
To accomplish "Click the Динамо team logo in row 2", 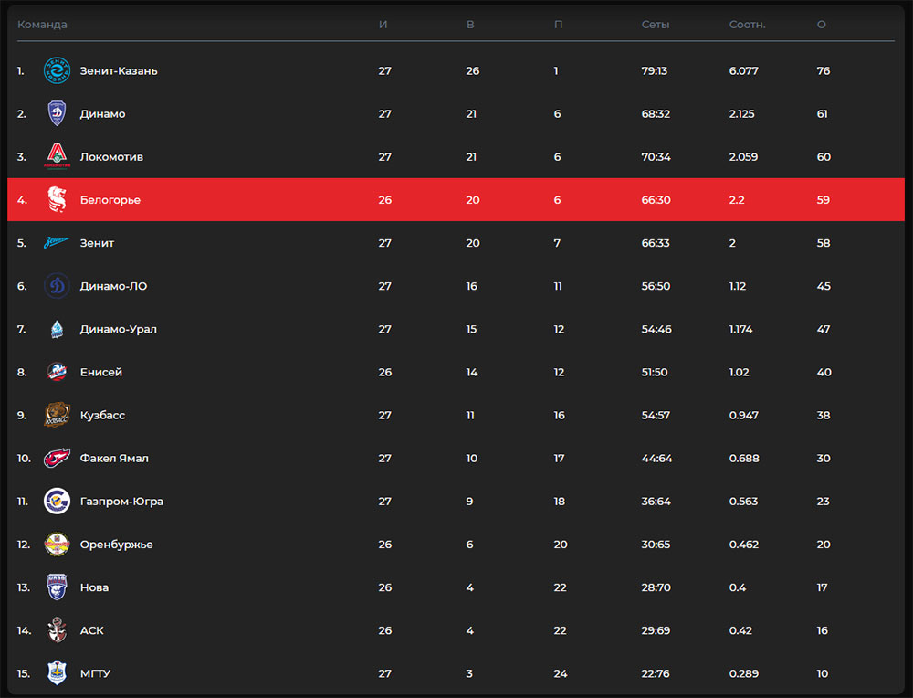I will click(57, 113).
